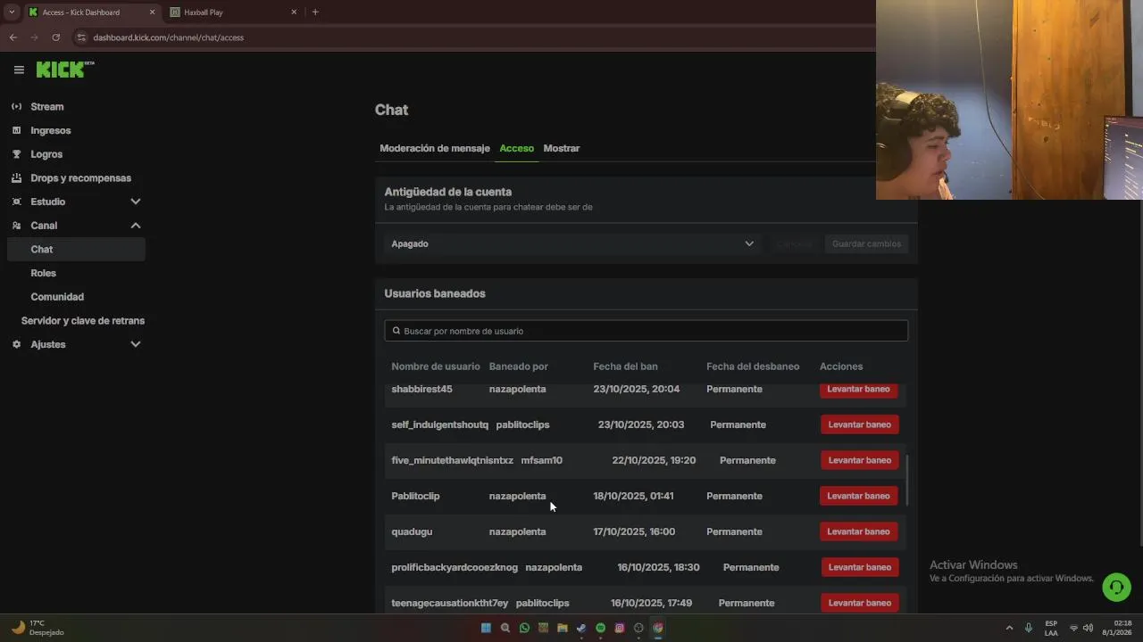Viewport: 1143px width, 642px height.
Task: Select the Chat item under Canal
Action: (x=75, y=250)
